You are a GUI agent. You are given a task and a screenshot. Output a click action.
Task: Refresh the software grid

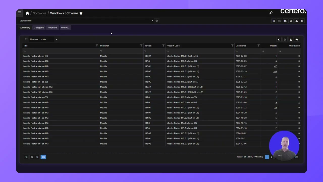pyautogui.click(x=285, y=39)
